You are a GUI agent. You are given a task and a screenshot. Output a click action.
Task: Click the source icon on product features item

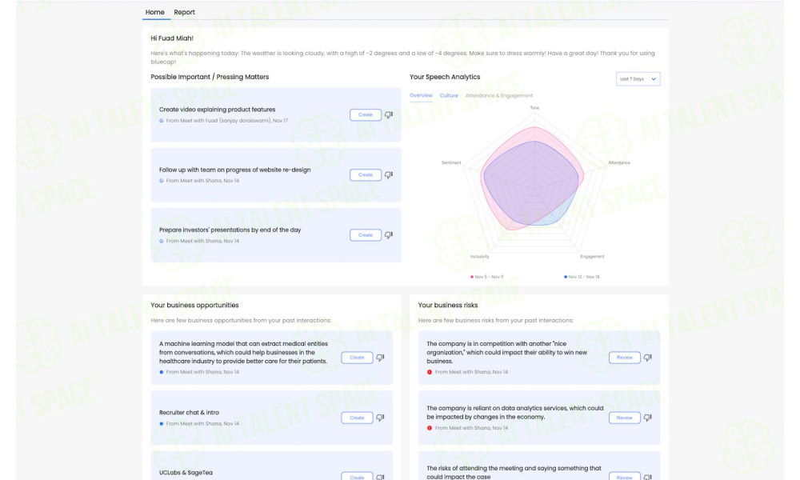point(162,121)
